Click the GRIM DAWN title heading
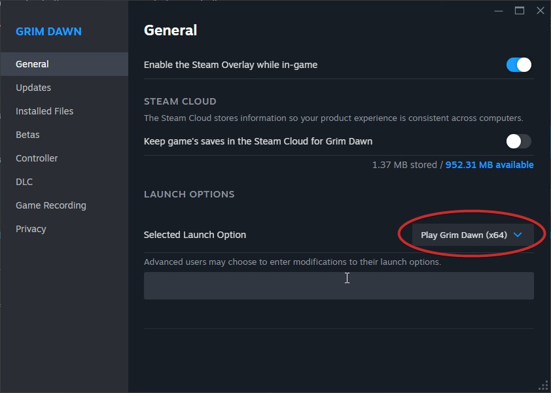The width and height of the screenshot is (551, 393). [48, 31]
